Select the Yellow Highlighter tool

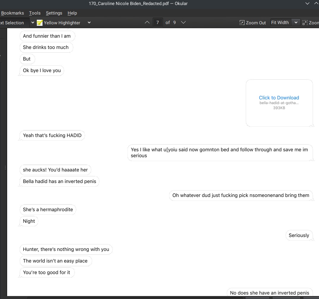(58, 23)
